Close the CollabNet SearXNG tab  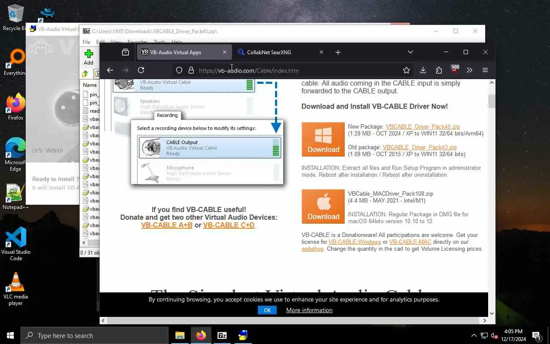(x=321, y=52)
